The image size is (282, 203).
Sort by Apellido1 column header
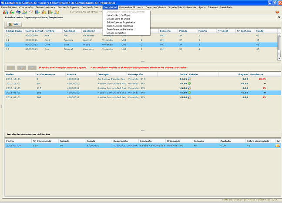(x=72, y=31)
